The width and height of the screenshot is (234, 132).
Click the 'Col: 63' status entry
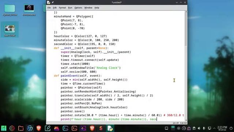click(x=184, y=123)
